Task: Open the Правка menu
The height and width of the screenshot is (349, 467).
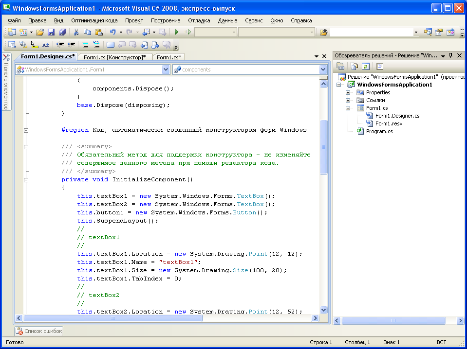Action: coord(37,20)
